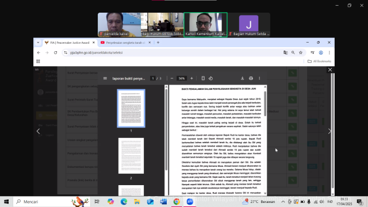The image size is (368, 207).
Task: Open the All Bookmarks folder
Action: click(x=320, y=62)
